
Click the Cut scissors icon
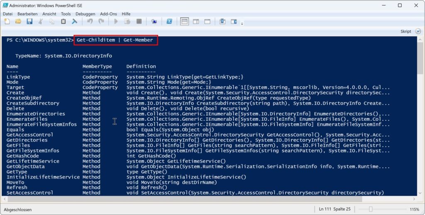41,22
